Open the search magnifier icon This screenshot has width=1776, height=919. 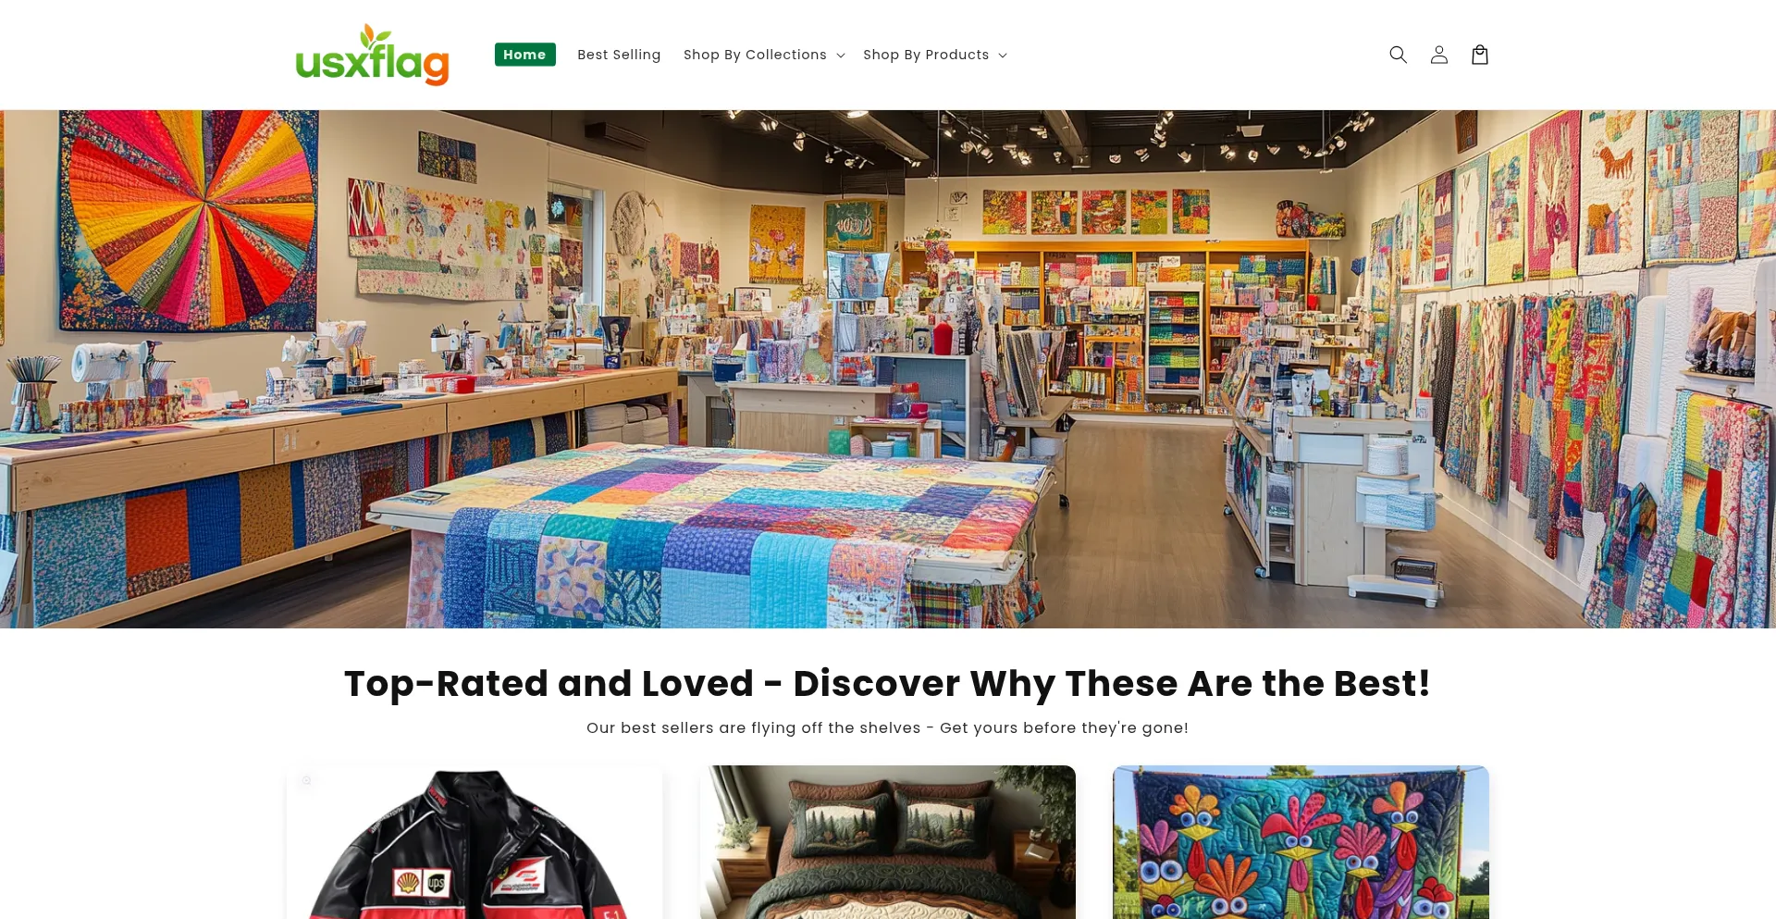coord(1398,55)
